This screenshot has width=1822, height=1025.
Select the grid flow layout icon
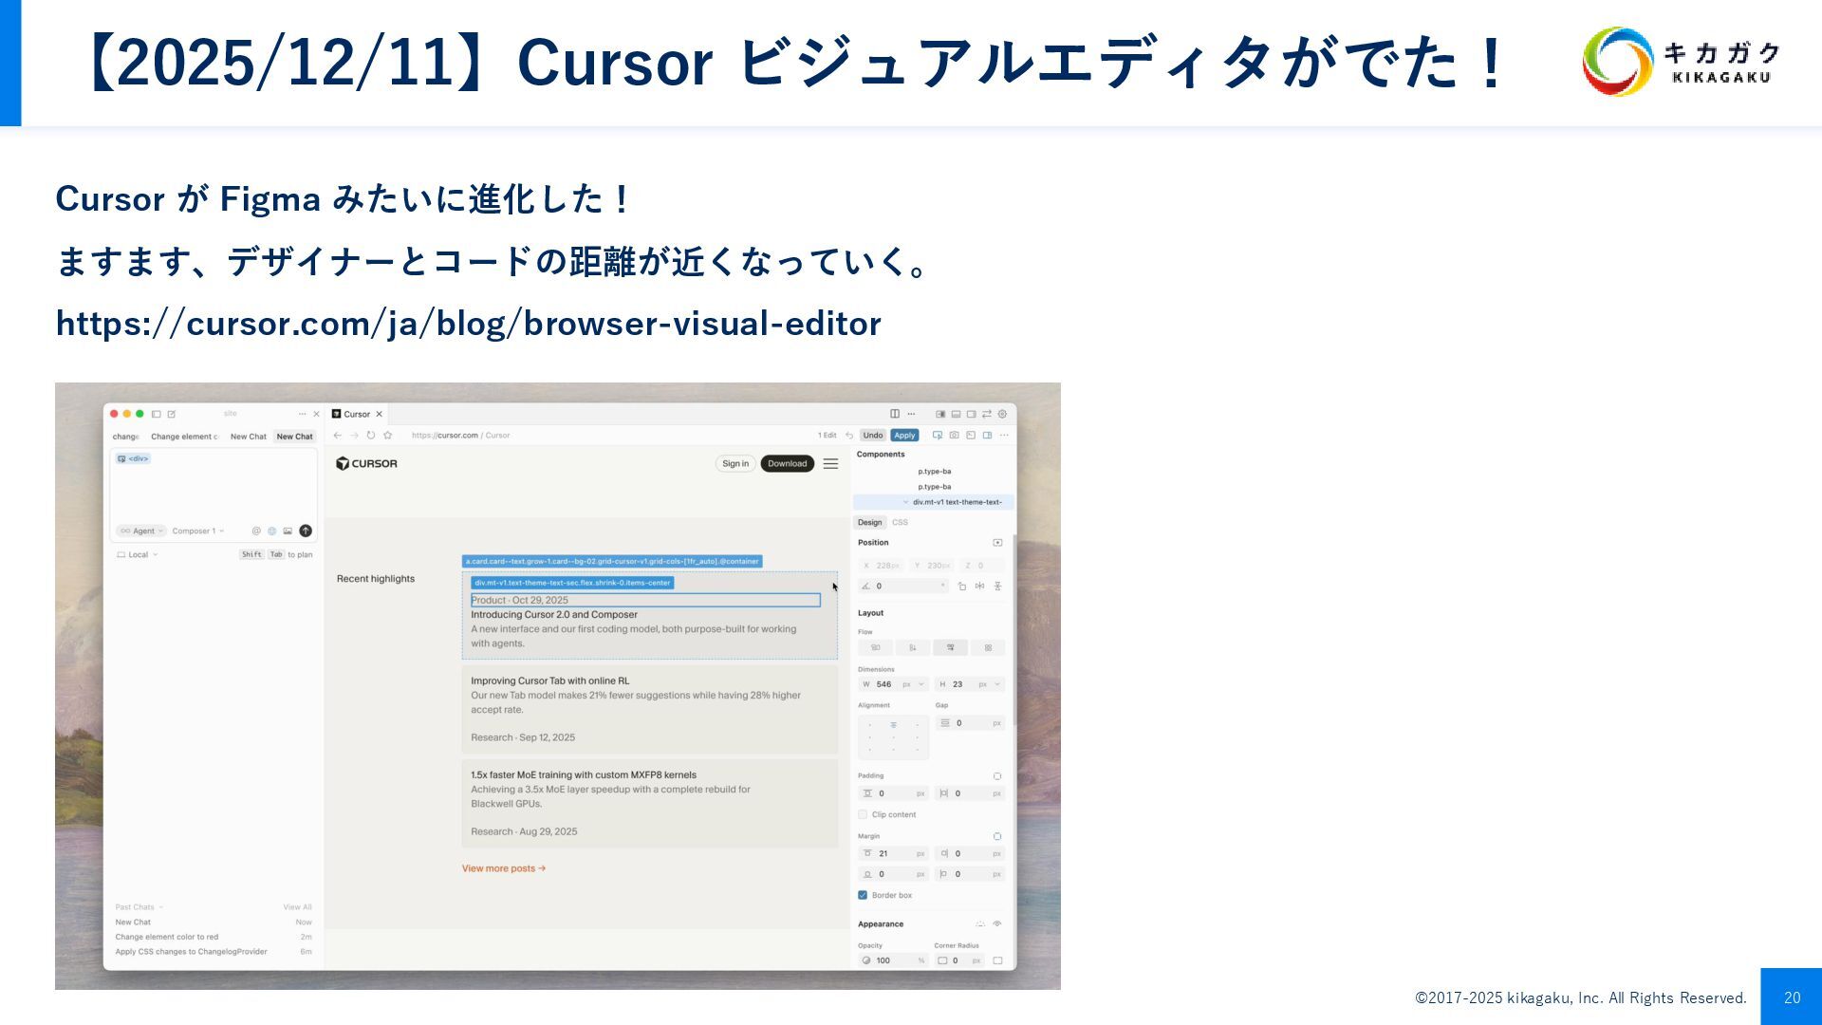tap(988, 647)
